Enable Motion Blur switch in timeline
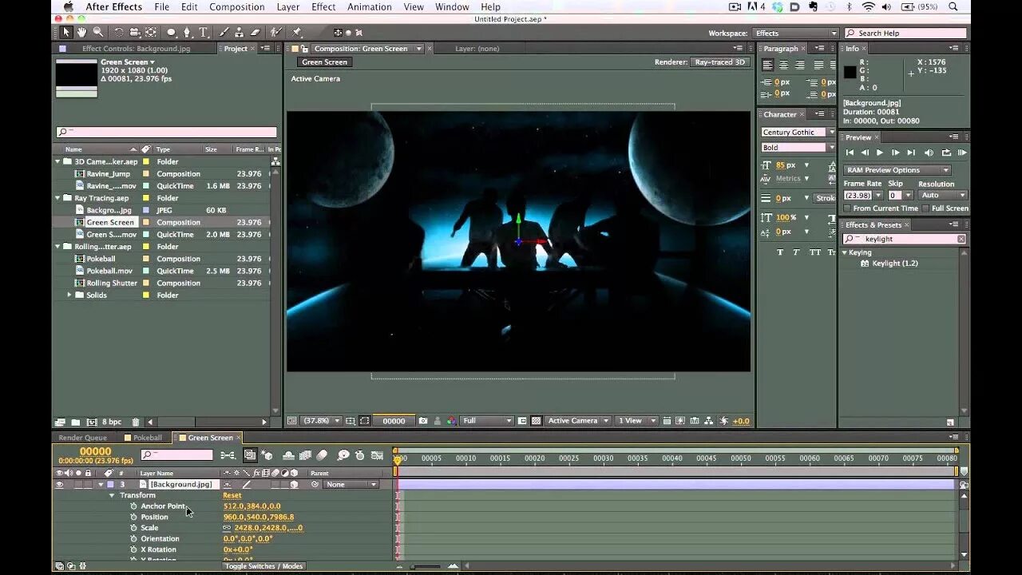This screenshot has height=575, width=1022. tap(322, 455)
